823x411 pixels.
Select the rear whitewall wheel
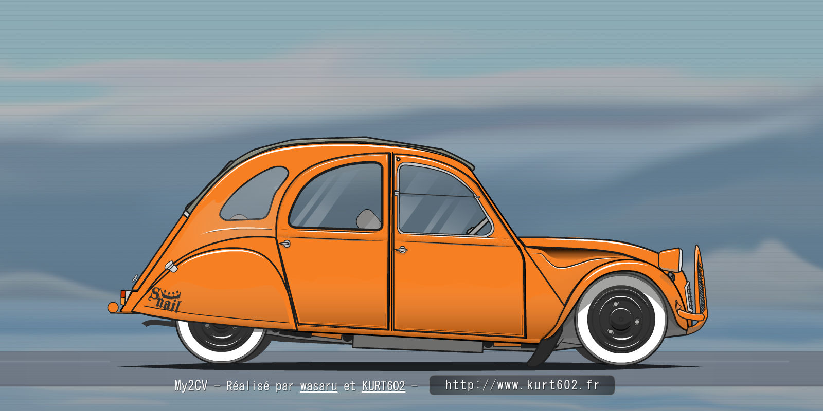pyautogui.click(x=221, y=337)
